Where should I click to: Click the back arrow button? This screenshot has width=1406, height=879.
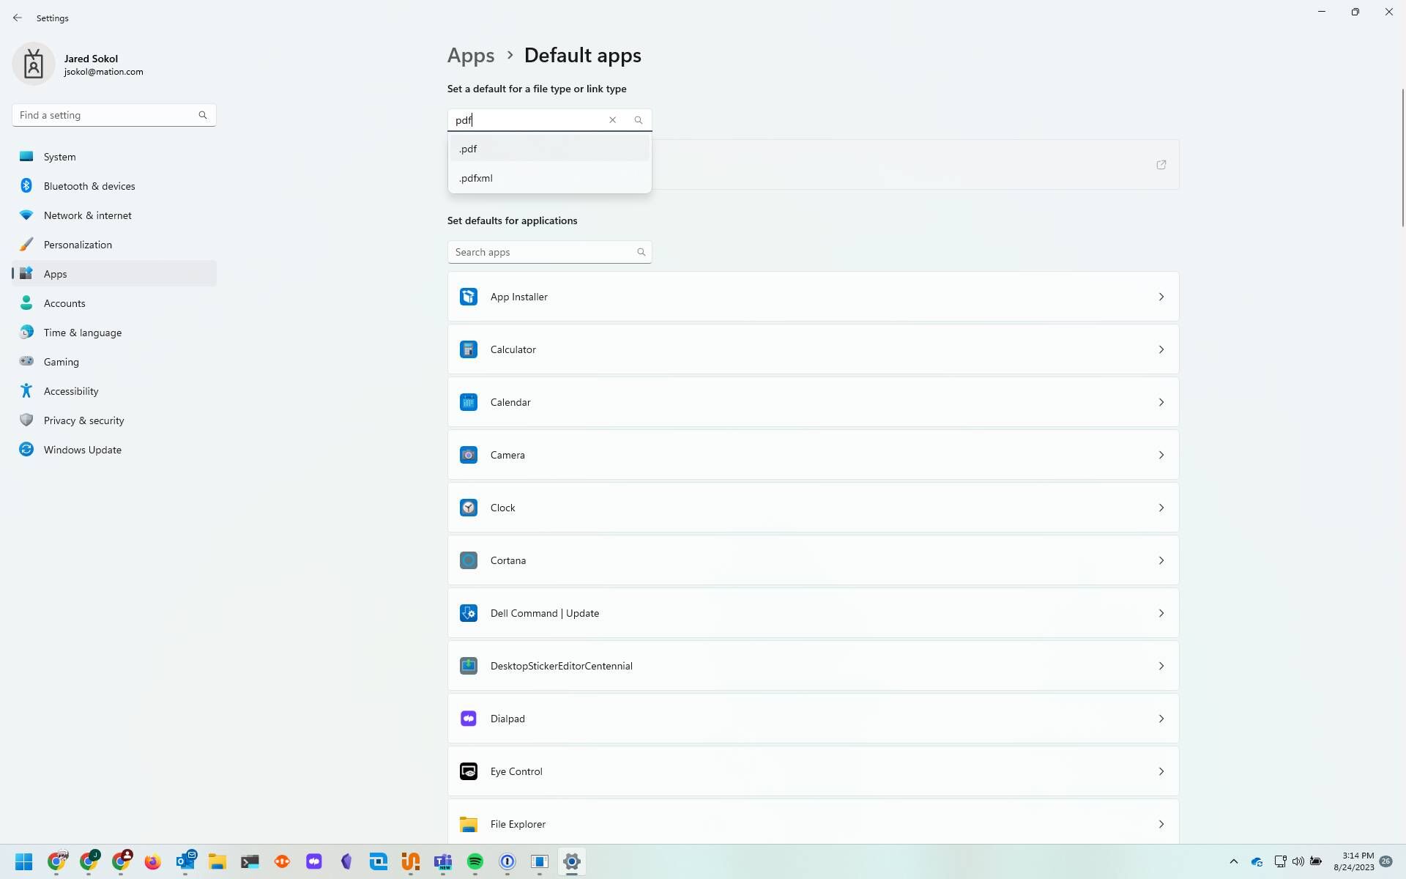click(x=18, y=18)
